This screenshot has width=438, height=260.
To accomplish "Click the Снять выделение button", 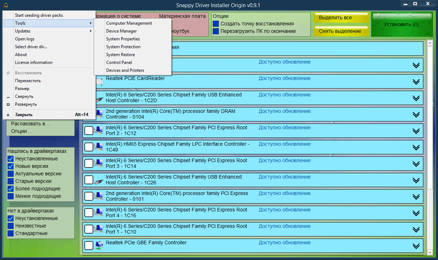I will [341, 31].
